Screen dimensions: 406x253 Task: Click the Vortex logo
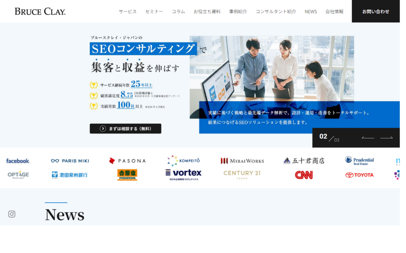click(183, 174)
